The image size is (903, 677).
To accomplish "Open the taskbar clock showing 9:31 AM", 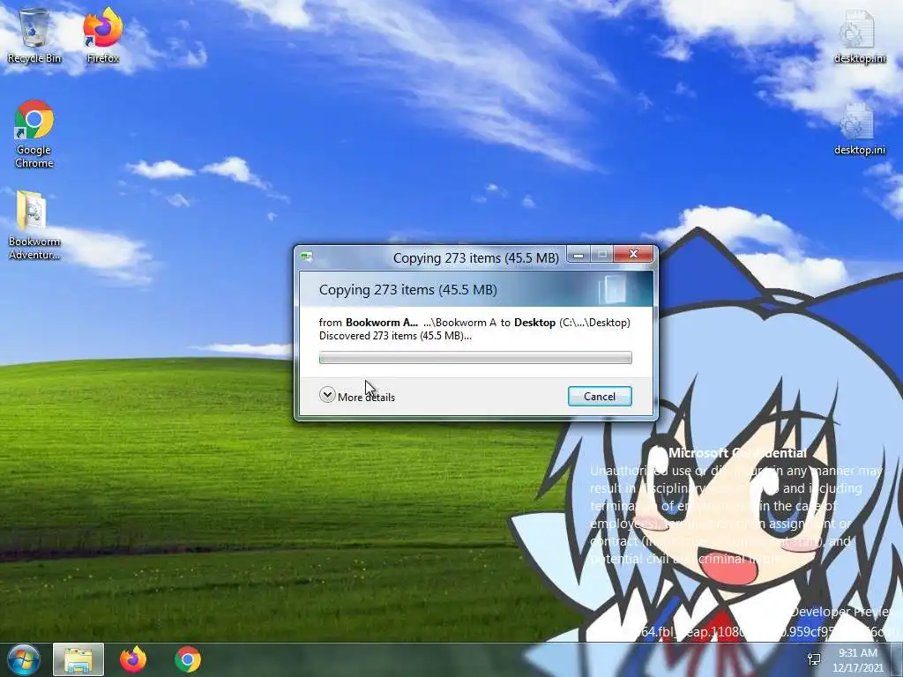I will 857,660.
